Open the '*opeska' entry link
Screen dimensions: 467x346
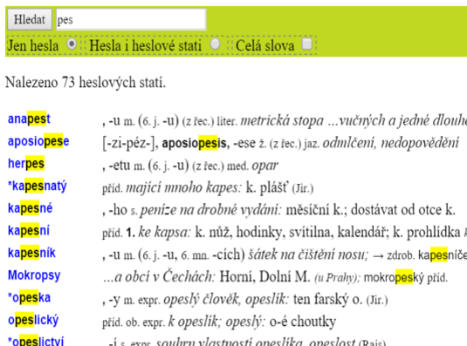tap(29, 297)
